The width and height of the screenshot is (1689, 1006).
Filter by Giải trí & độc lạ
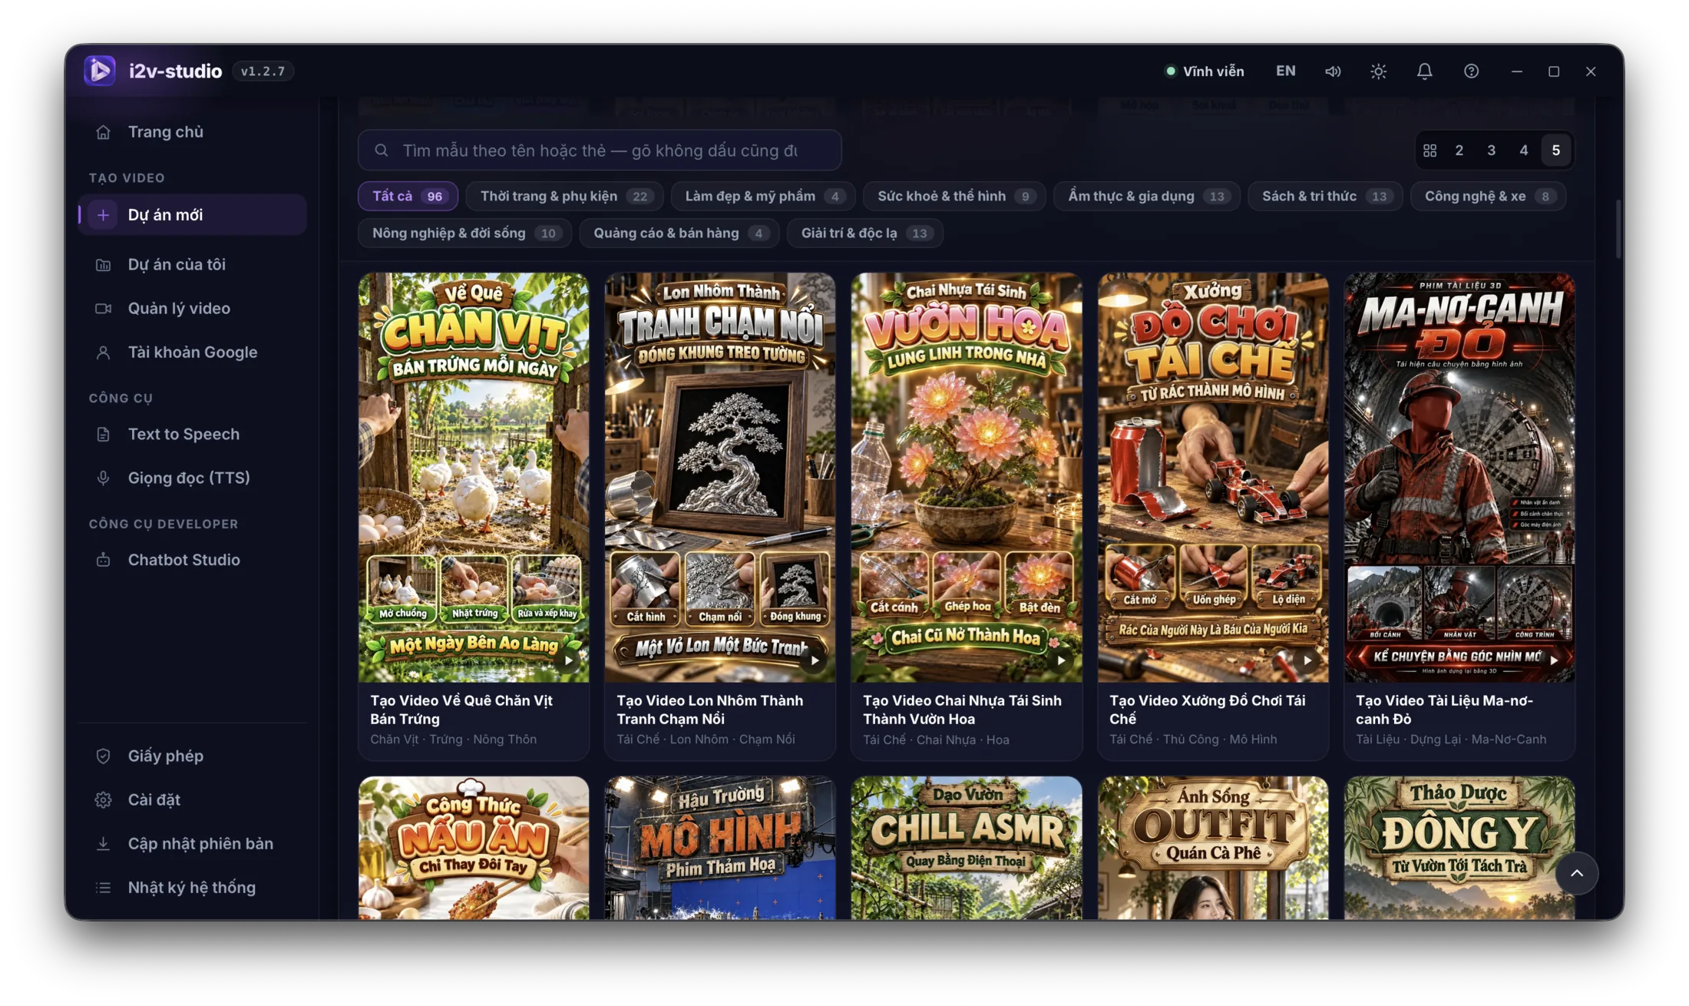[865, 233]
